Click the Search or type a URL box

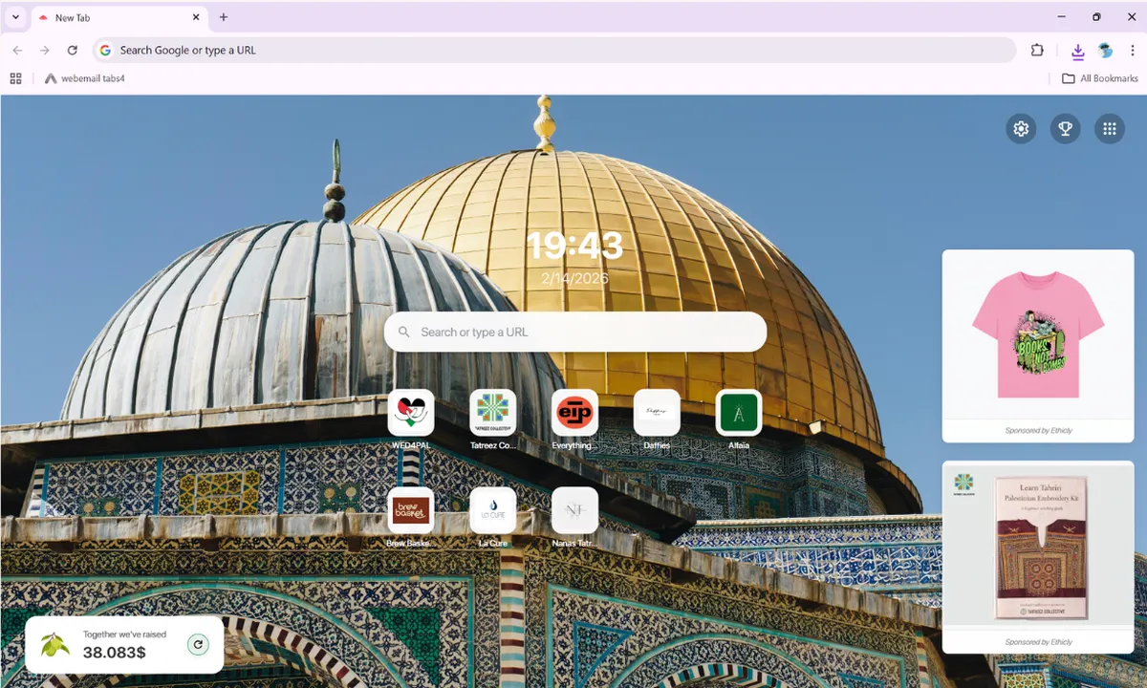point(575,332)
